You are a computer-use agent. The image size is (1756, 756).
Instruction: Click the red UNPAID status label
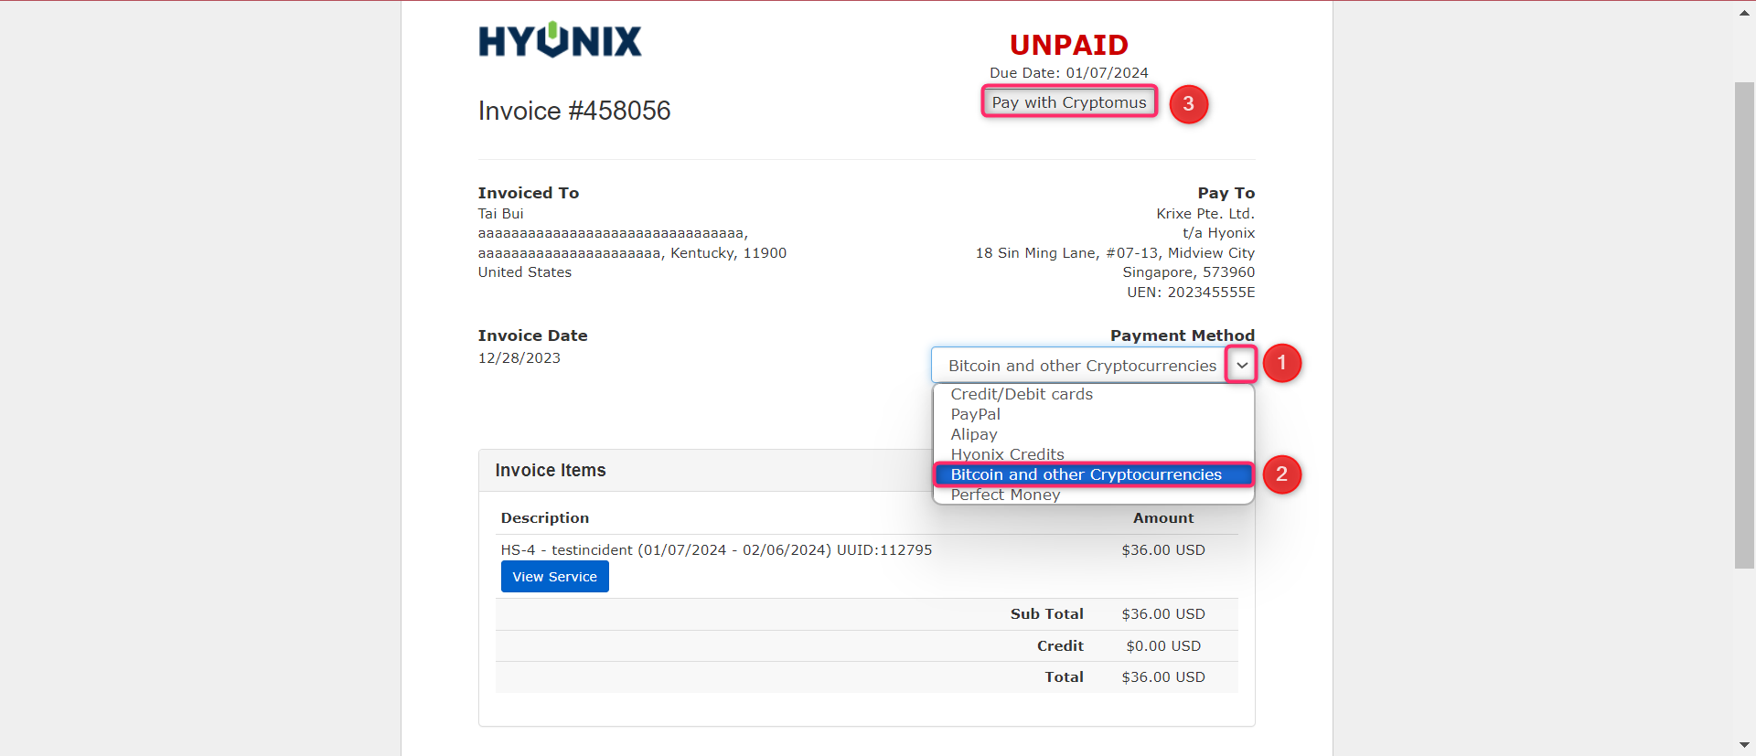(1068, 45)
